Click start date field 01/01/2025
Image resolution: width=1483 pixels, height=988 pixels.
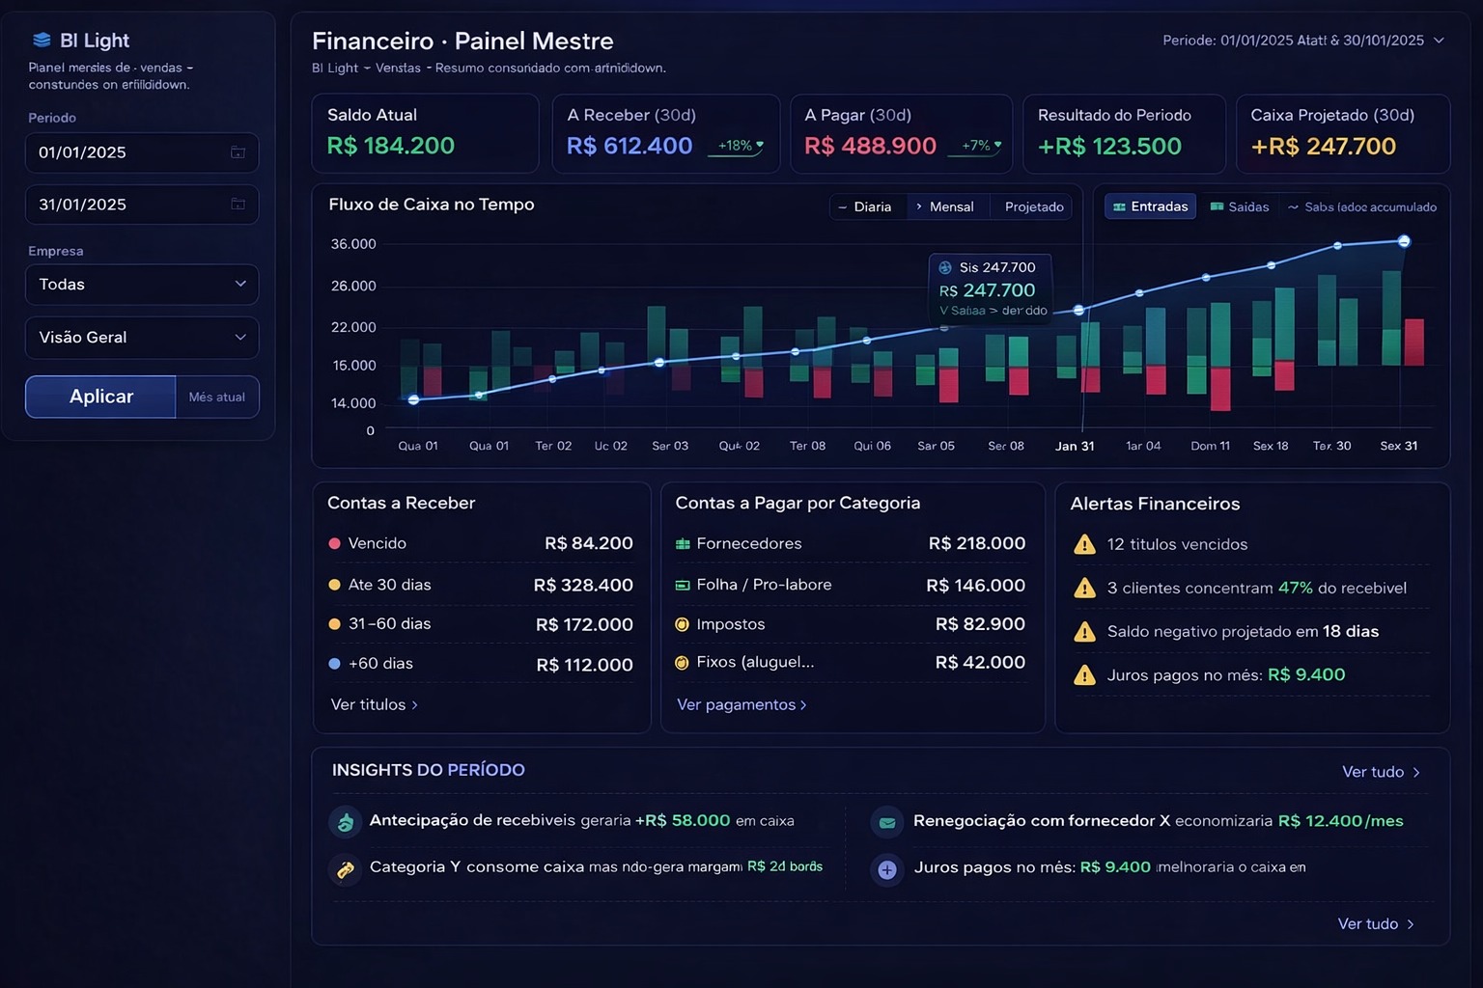(142, 152)
